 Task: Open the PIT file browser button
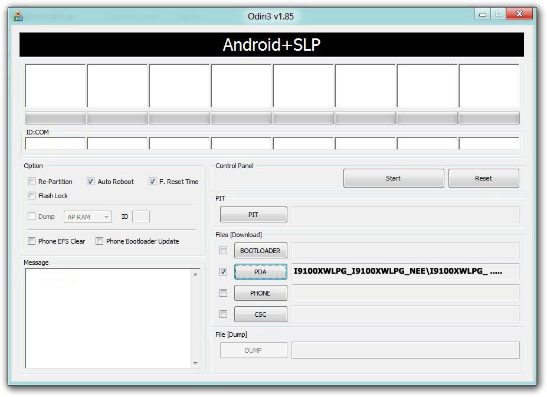(x=254, y=215)
